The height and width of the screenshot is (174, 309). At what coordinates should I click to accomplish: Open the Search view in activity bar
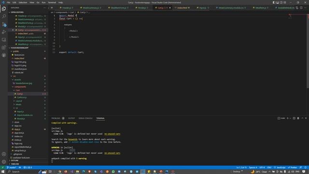coord(4,16)
